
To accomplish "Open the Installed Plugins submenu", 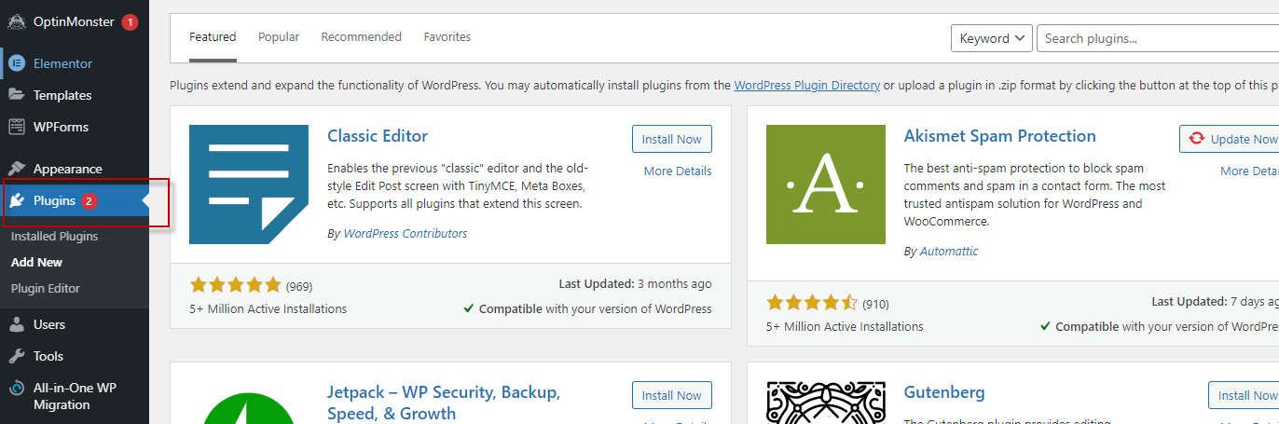I will click(x=54, y=237).
